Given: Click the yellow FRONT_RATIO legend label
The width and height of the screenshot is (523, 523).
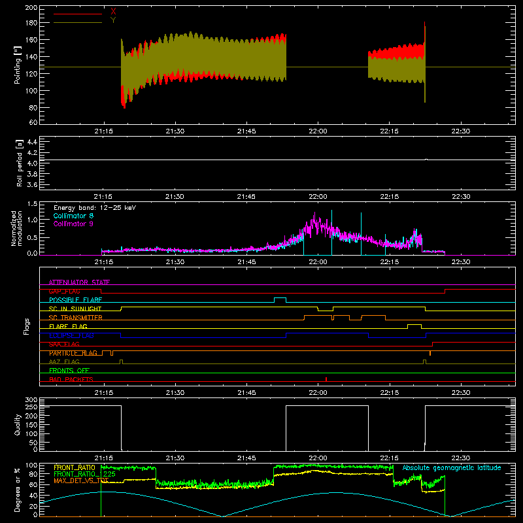Looking at the screenshot, I should coord(75,467).
